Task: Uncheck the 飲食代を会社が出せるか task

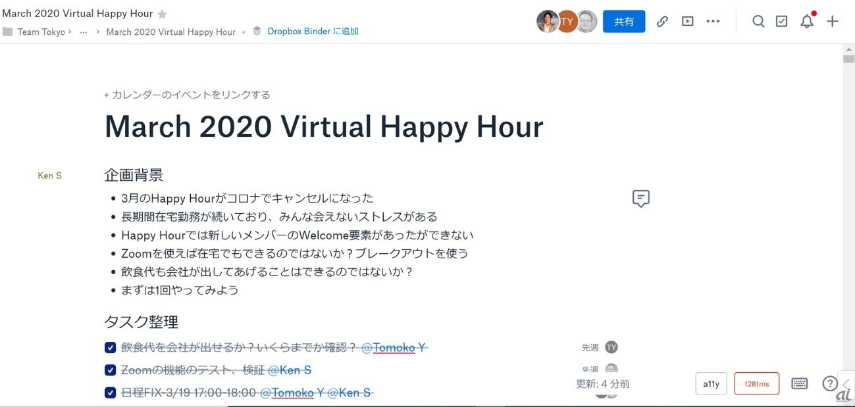Action: click(111, 348)
